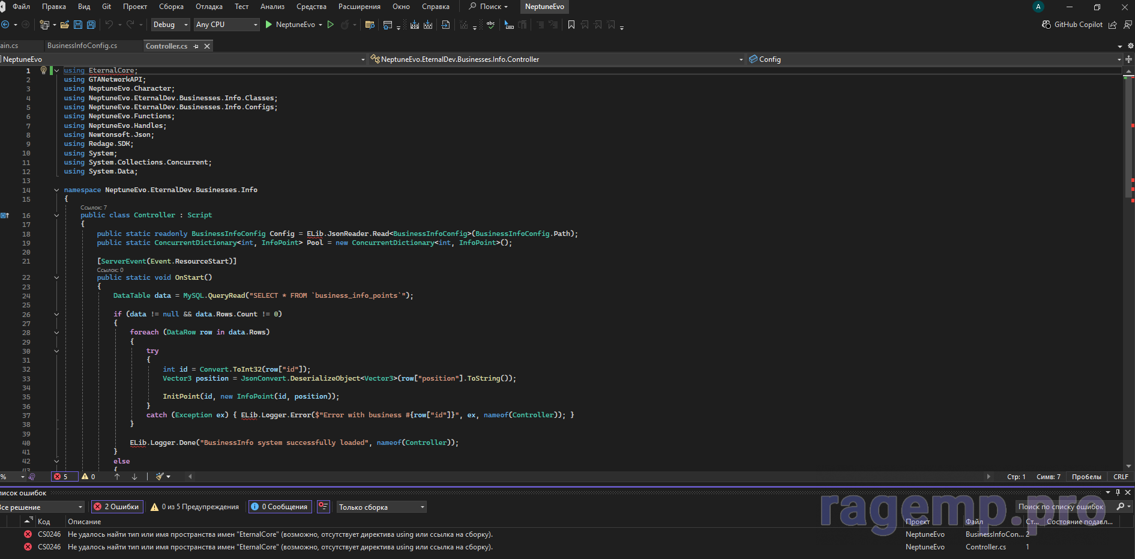Toggle the 2 Ошибки errors filter
Screen dimensions: 1135x559
[117, 507]
